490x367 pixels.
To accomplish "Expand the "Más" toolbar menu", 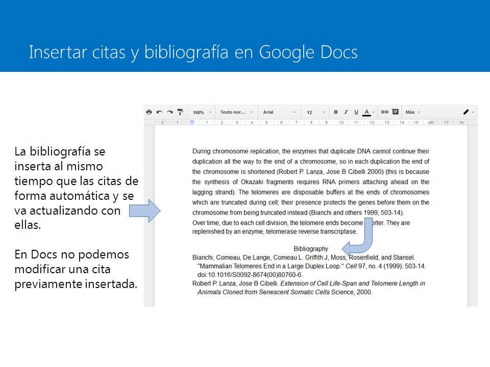I will pos(413,112).
